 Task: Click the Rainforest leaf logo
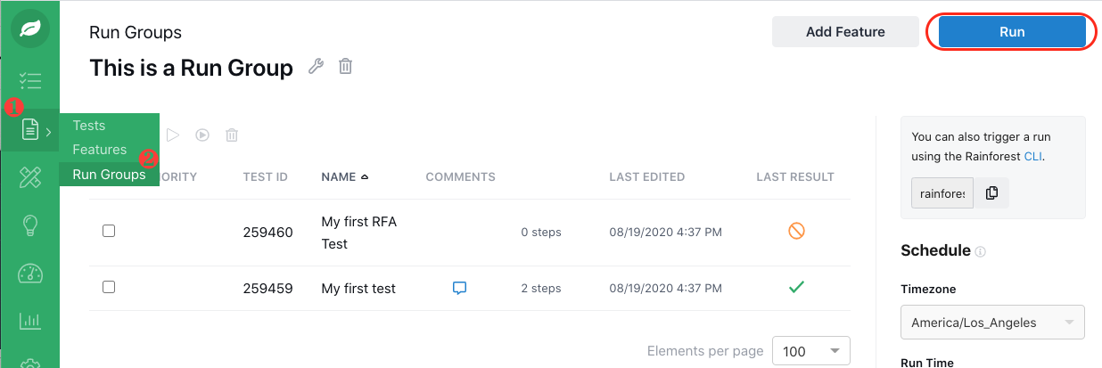click(30, 29)
